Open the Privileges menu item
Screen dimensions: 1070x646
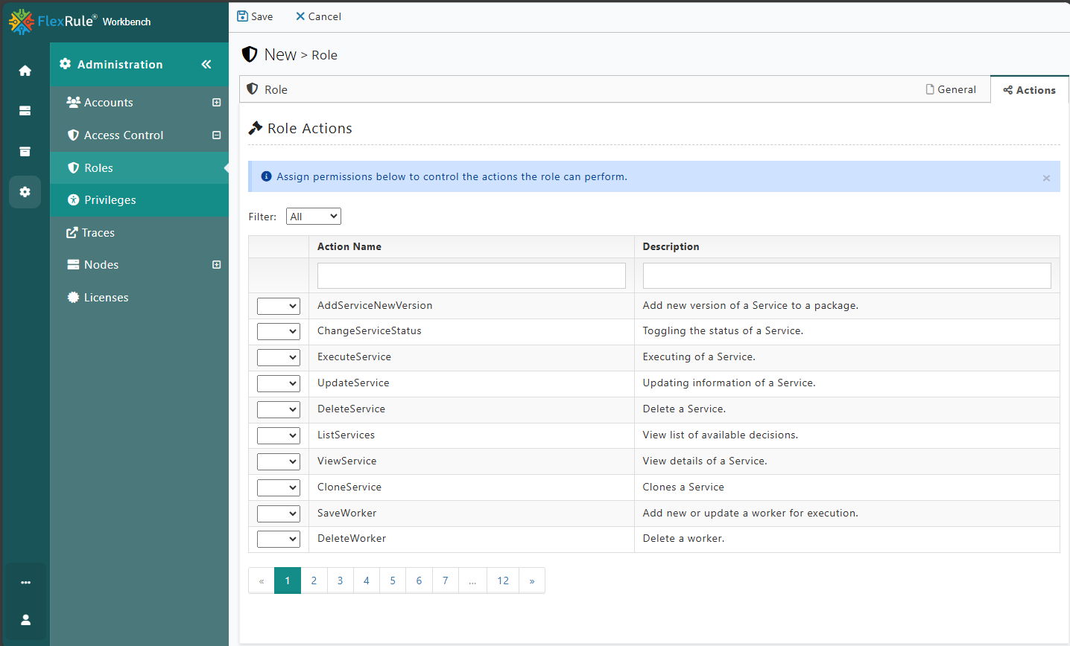click(x=139, y=200)
